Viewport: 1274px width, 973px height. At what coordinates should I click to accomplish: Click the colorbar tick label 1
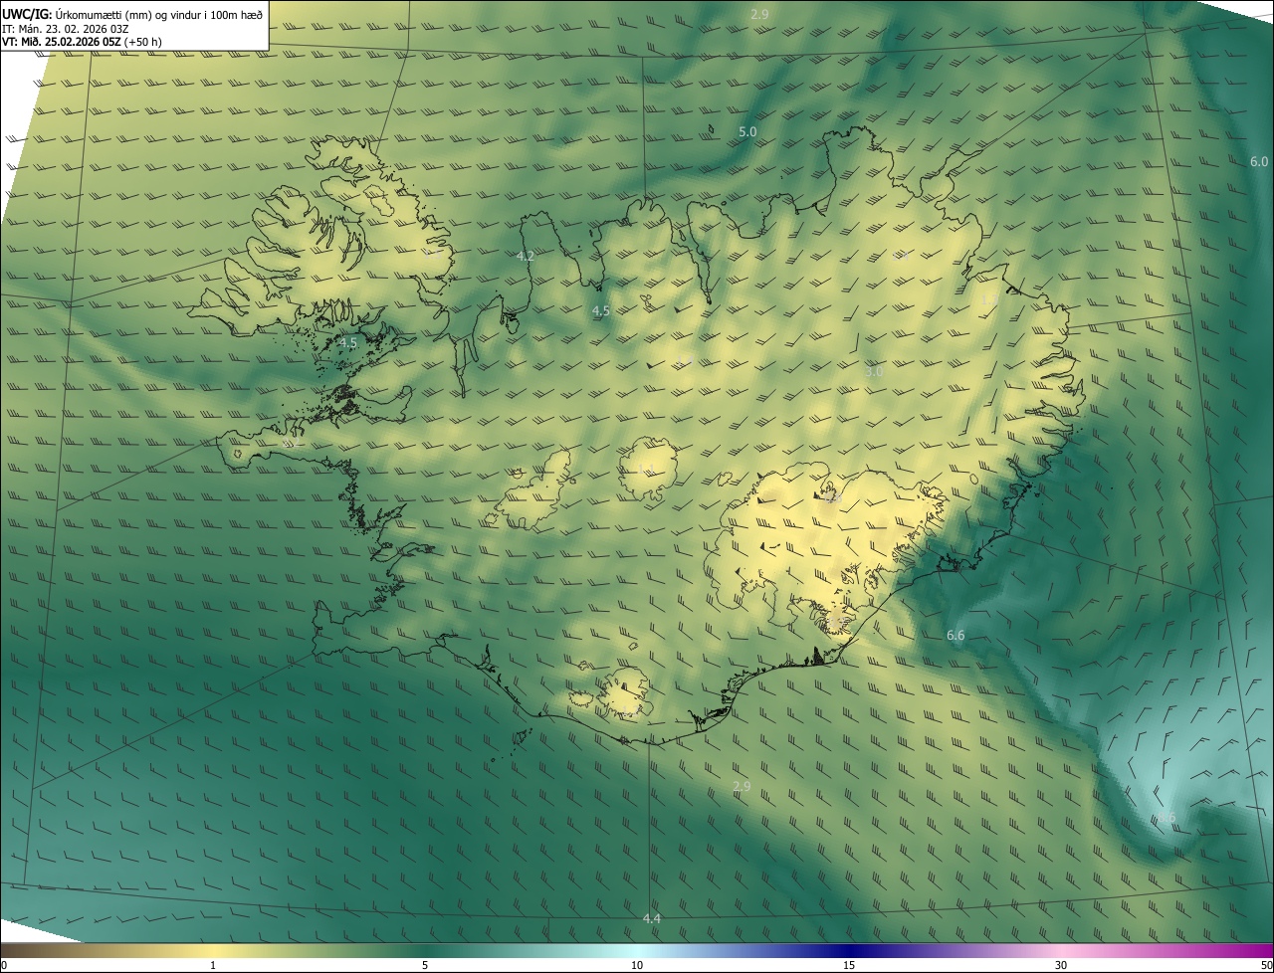pos(213,965)
